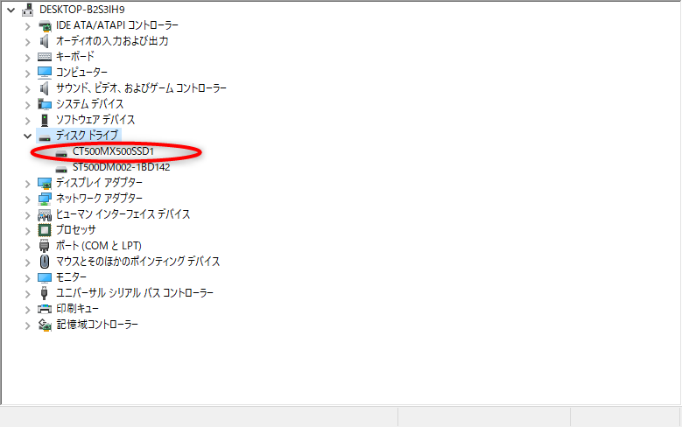Click the mouse and pointing devices icon
682x427 pixels.
[x=45, y=262]
